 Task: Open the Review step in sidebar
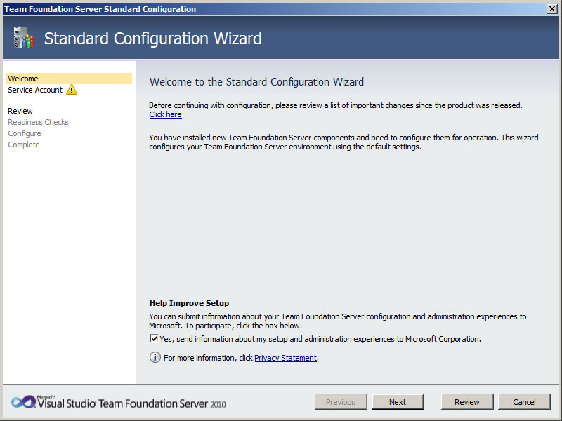(20, 111)
